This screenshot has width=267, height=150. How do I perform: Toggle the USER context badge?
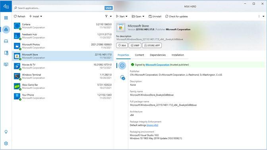click(x=108, y=8)
